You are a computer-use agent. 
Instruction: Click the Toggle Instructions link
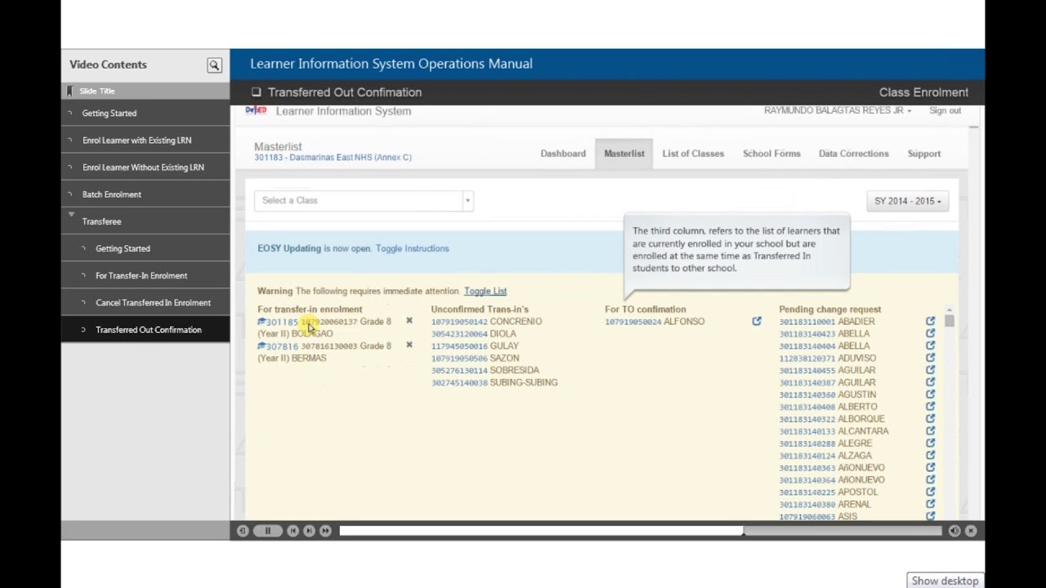click(412, 248)
